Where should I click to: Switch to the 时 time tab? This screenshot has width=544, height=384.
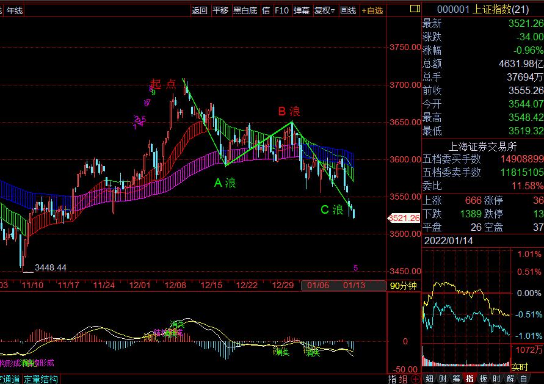pos(497,379)
